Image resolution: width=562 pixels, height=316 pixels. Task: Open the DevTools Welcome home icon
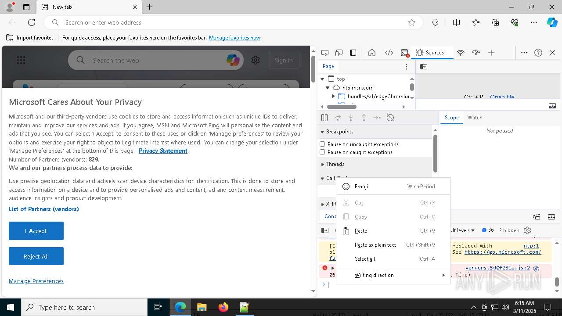point(372,53)
